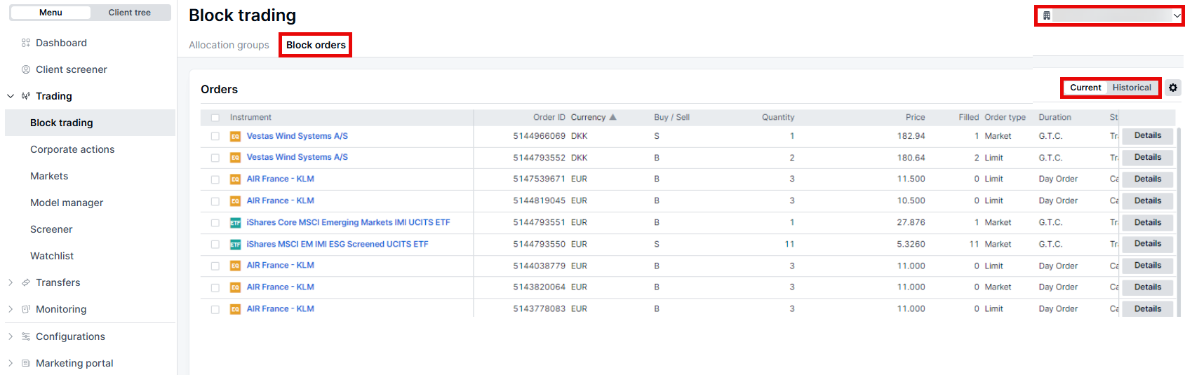Viewport: 1185px width, 375px height.
Task: Click the Client screener icon
Action: pos(26,69)
